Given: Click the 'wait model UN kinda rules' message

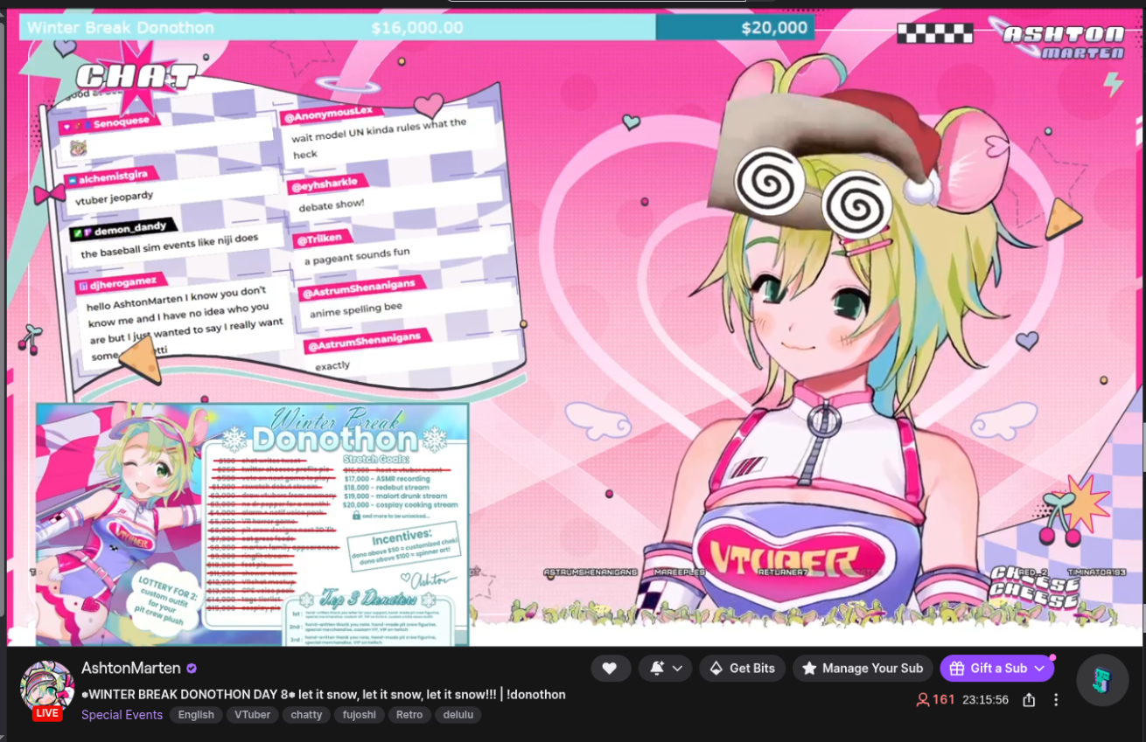Looking at the screenshot, I should click(379, 140).
